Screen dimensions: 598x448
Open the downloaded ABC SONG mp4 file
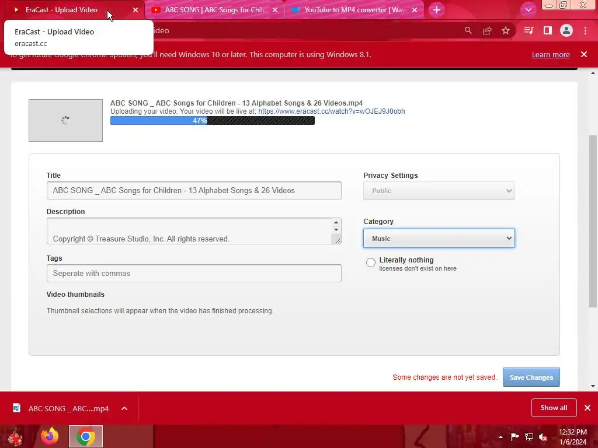point(61,408)
